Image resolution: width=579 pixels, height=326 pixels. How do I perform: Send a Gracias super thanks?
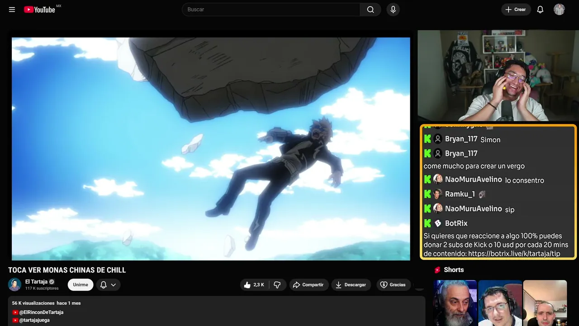tap(393, 285)
